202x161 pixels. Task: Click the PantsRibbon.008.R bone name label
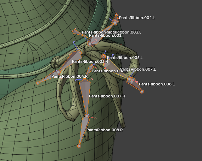(x=105, y=130)
